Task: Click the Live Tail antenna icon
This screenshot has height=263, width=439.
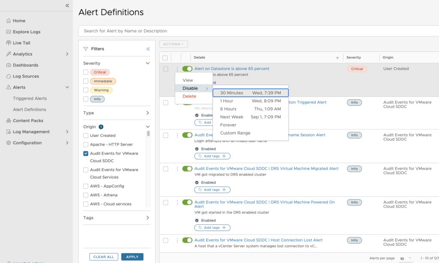Action: coord(9,43)
